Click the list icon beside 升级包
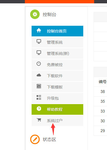Image resolution: width=107 pixels, height=150 pixels. pos(39,97)
